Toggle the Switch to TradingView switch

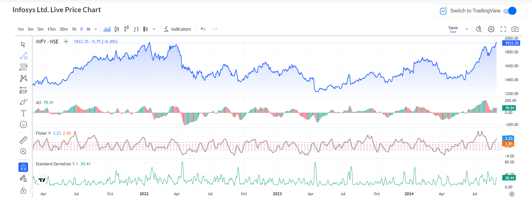click(510, 11)
